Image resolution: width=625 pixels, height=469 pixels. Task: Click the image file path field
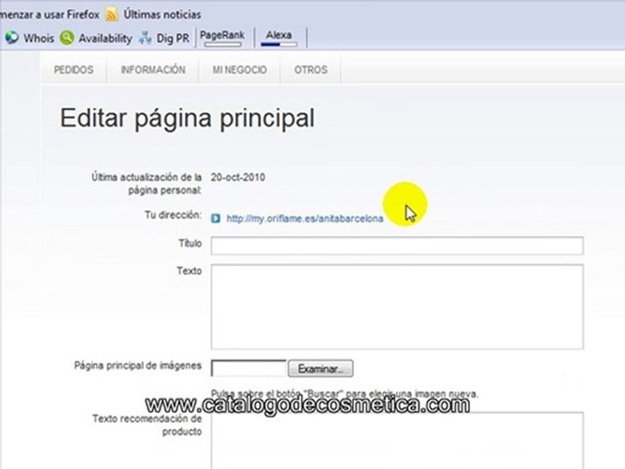click(249, 369)
